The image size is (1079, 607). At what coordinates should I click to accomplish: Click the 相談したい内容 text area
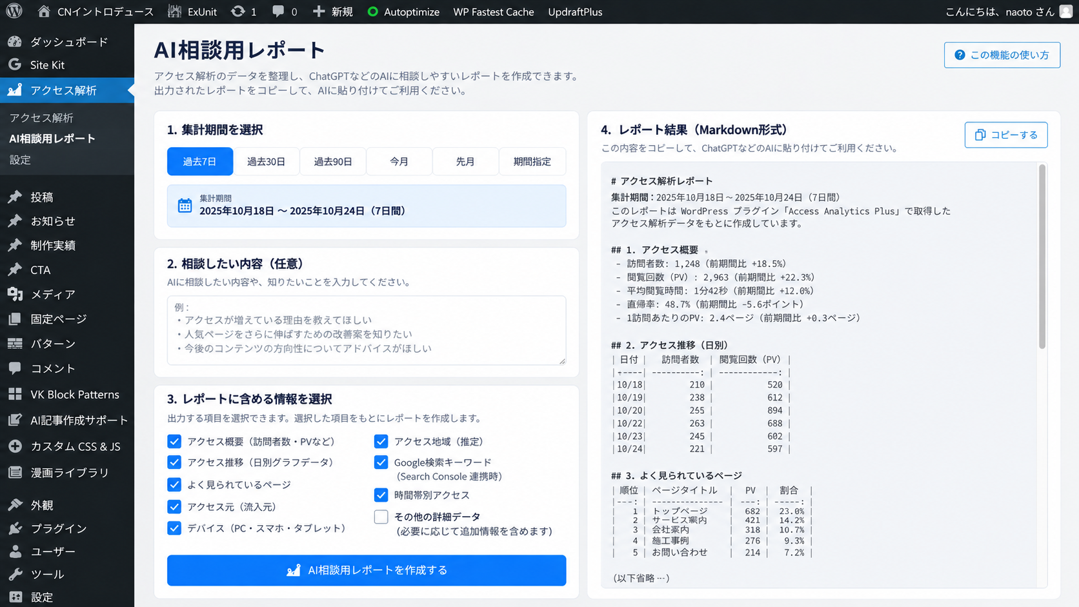[367, 330]
